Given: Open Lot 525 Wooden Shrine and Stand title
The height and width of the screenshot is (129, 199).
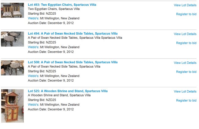Looking at the screenshot, I should point(68,91).
